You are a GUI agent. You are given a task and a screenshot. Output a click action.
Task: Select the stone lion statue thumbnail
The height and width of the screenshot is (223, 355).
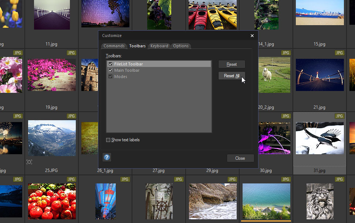(x=319, y=201)
